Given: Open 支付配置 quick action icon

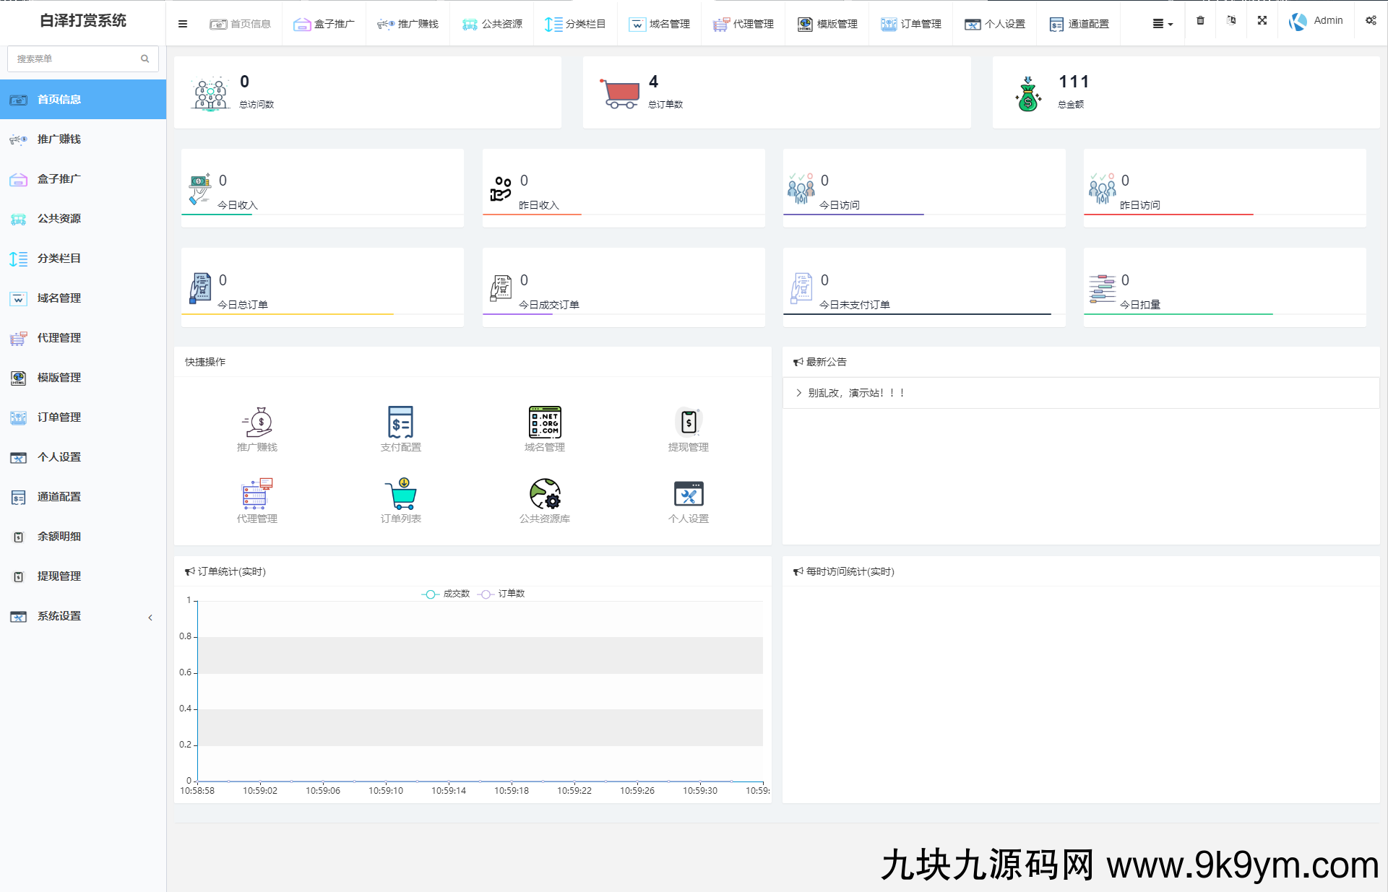Looking at the screenshot, I should (400, 422).
